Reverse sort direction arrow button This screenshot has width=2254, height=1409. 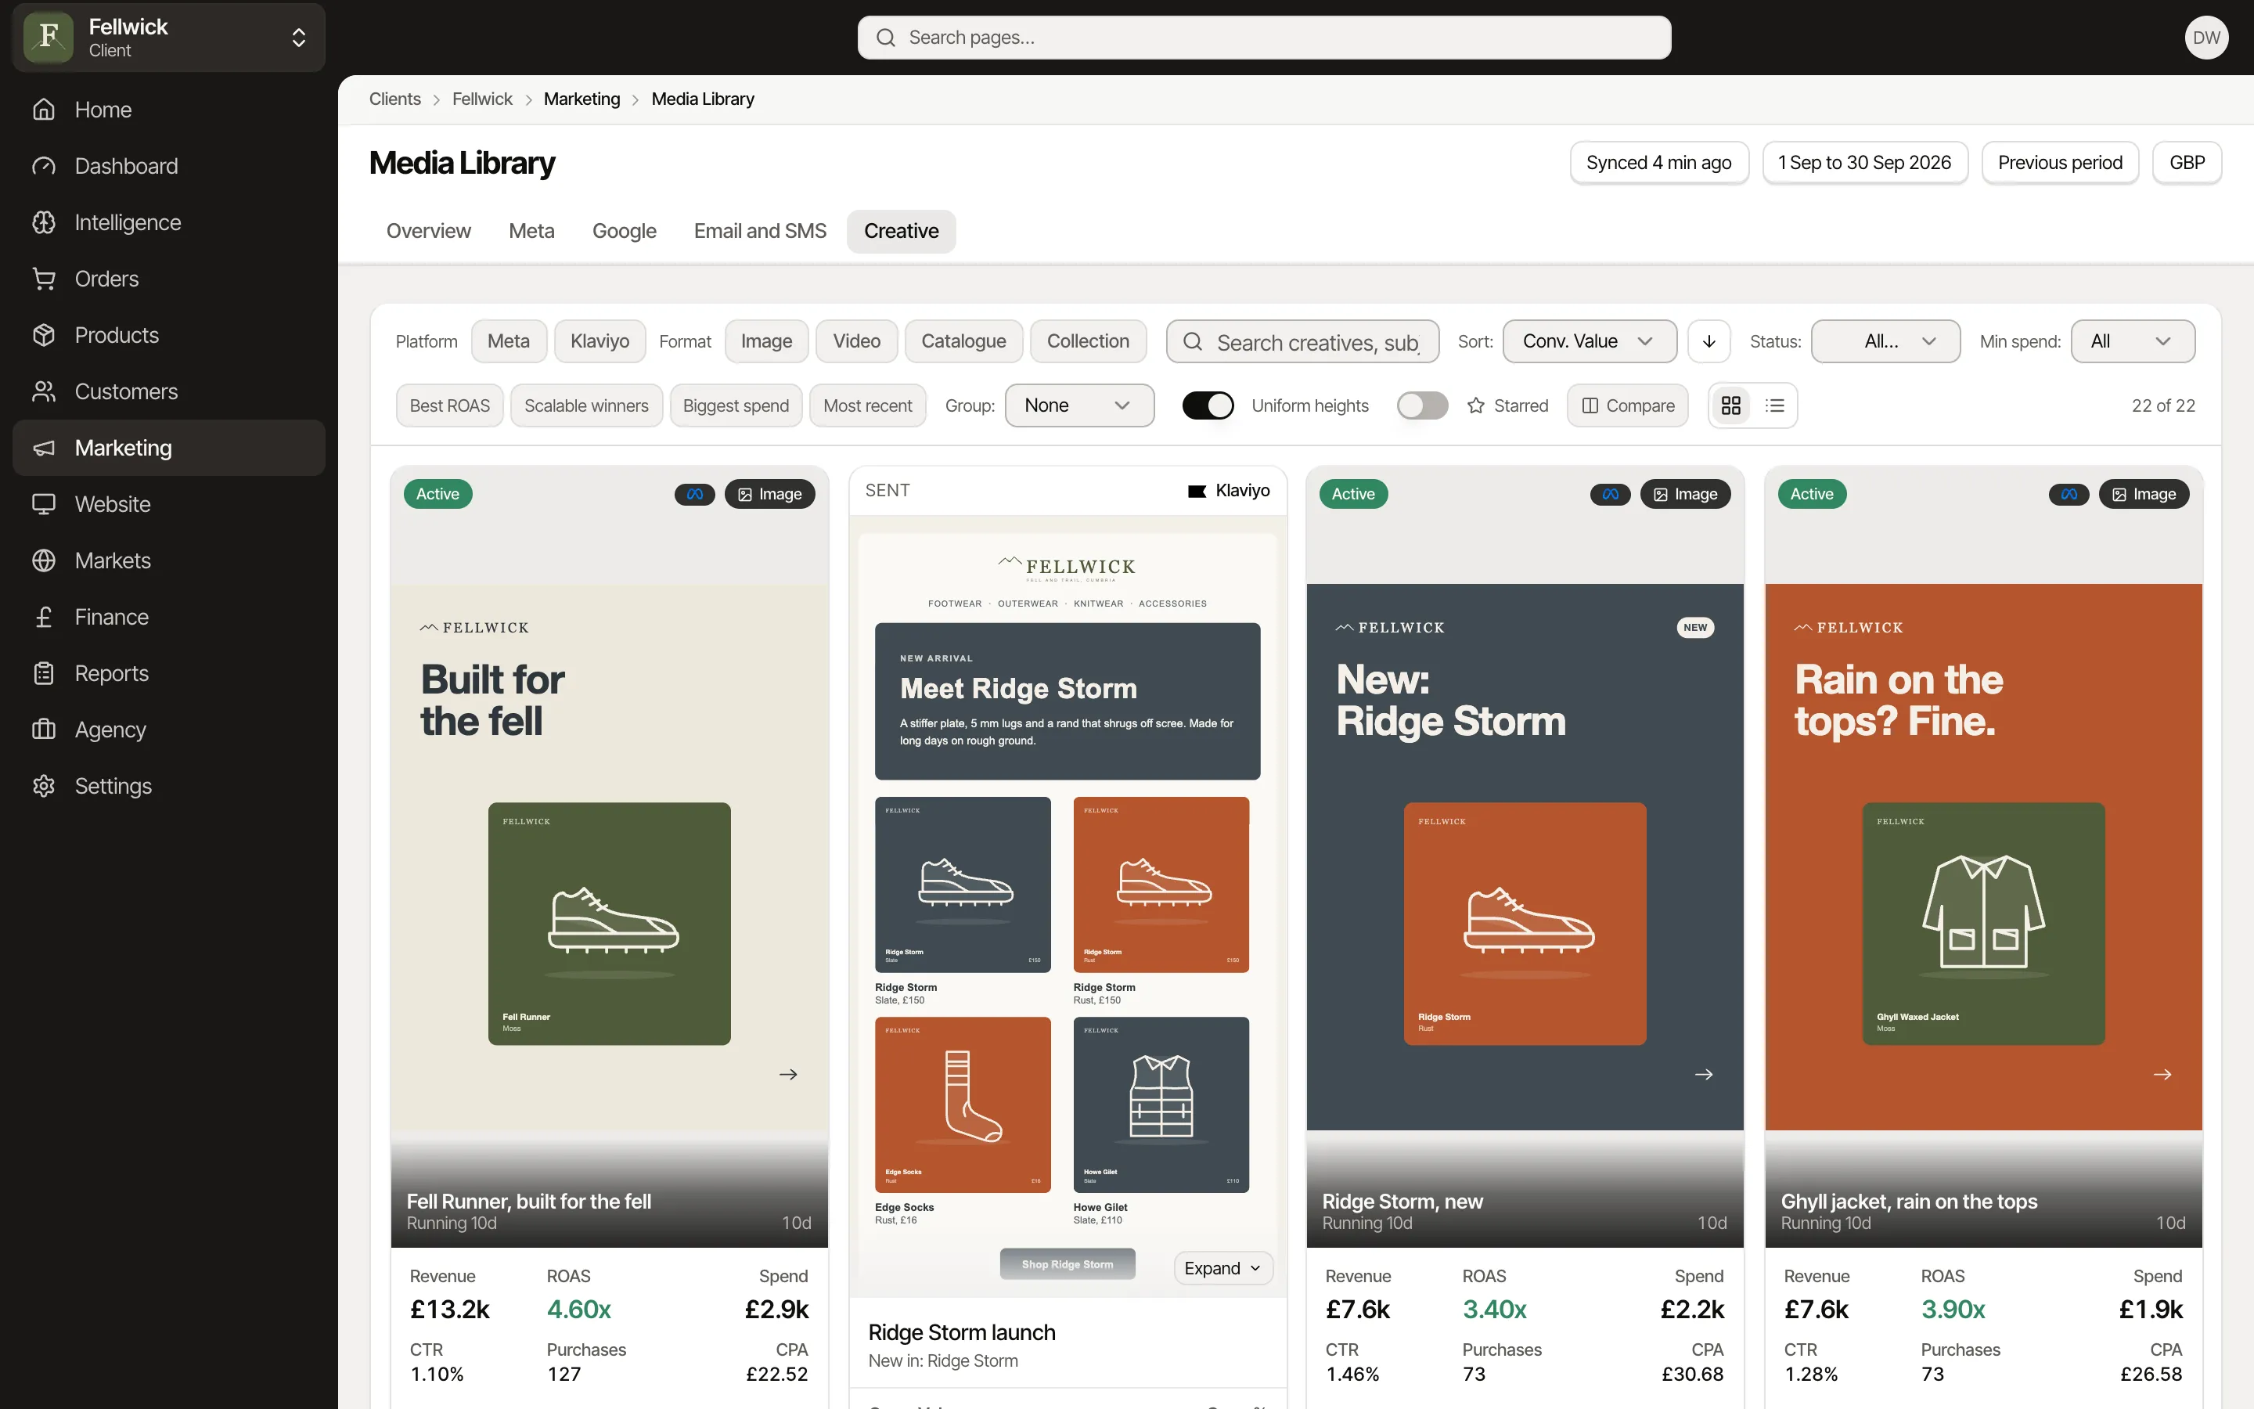(1709, 341)
